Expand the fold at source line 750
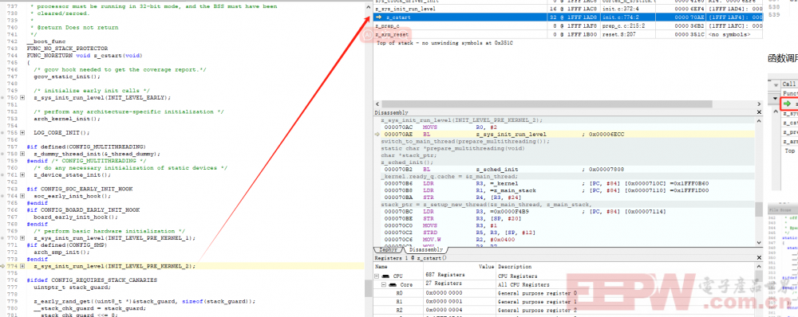The image size is (798, 317). (x=22, y=97)
